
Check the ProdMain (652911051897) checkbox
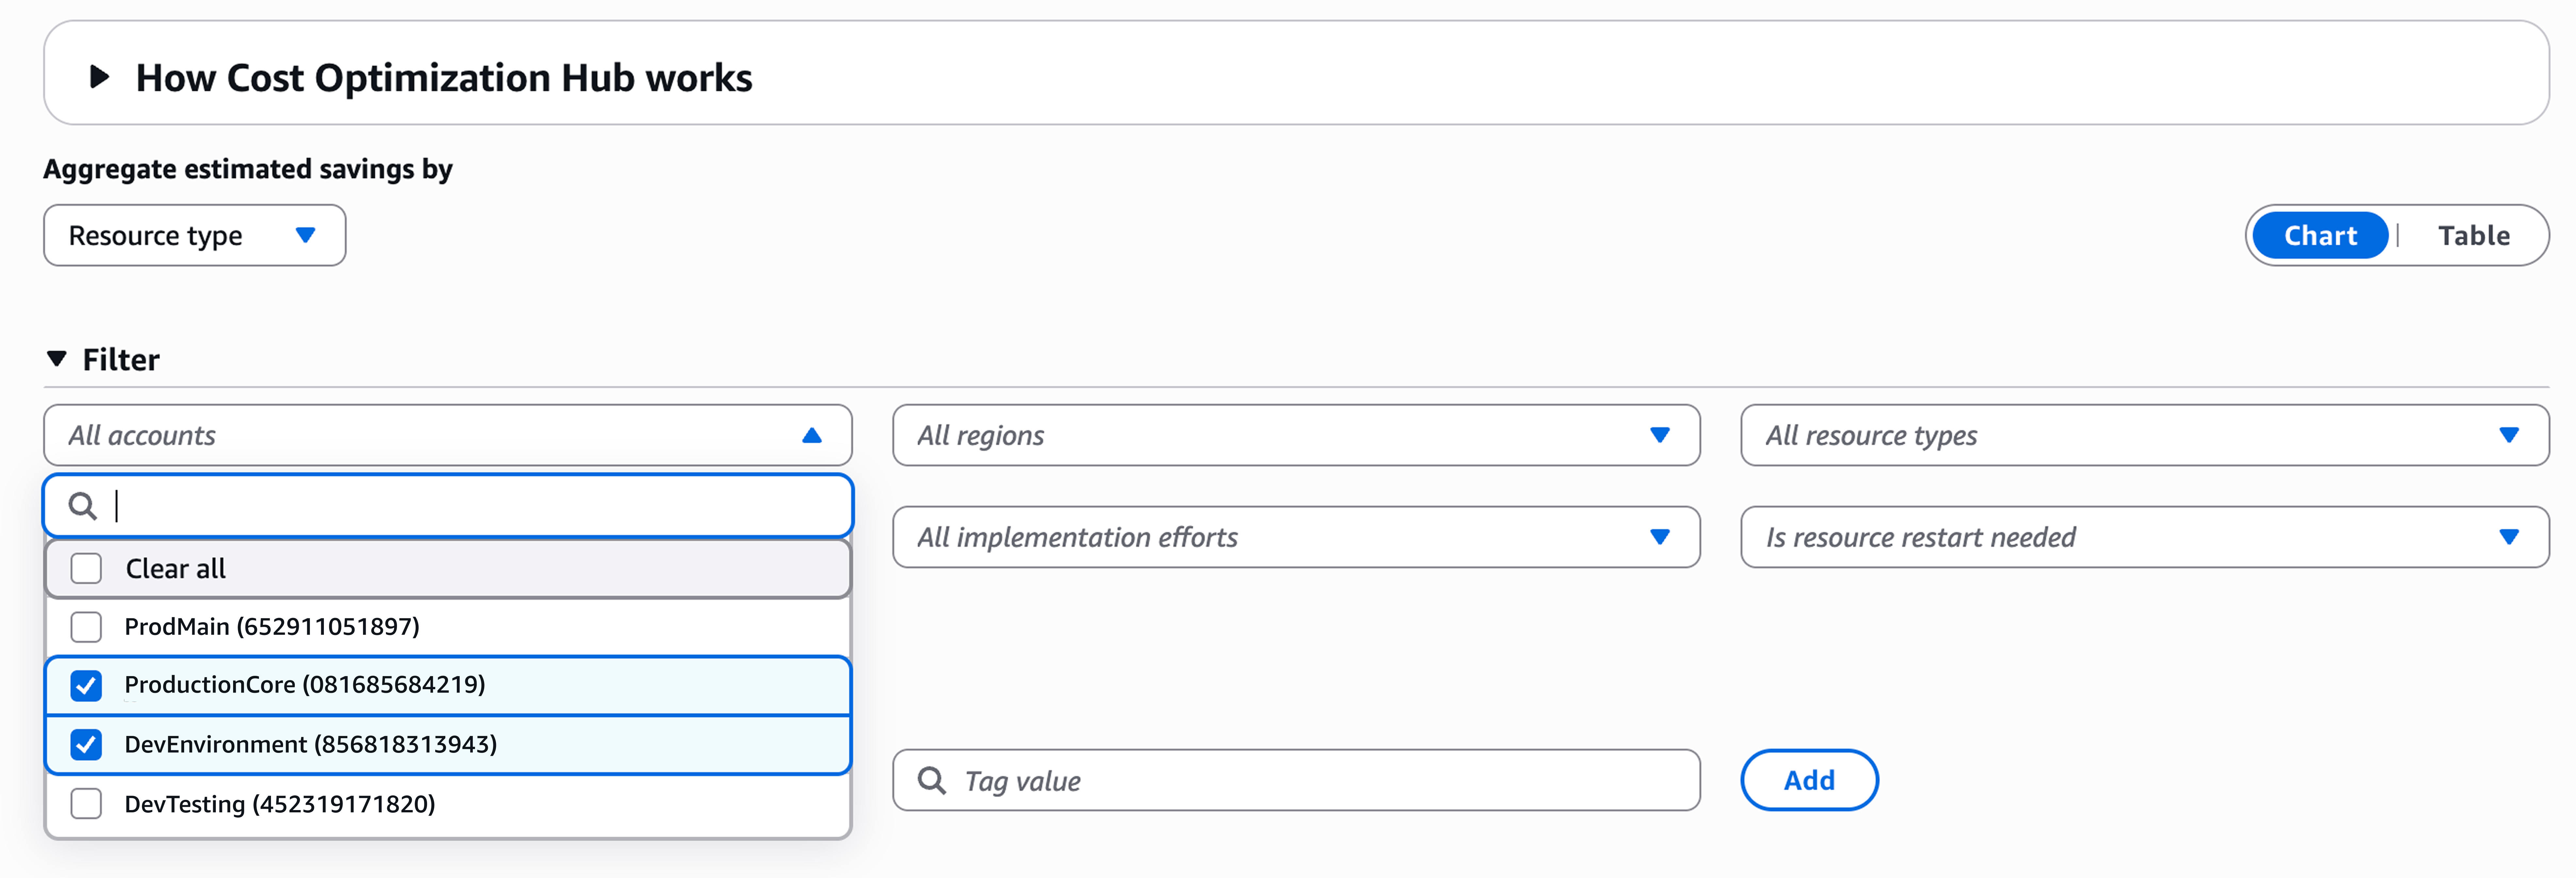click(86, 627)
